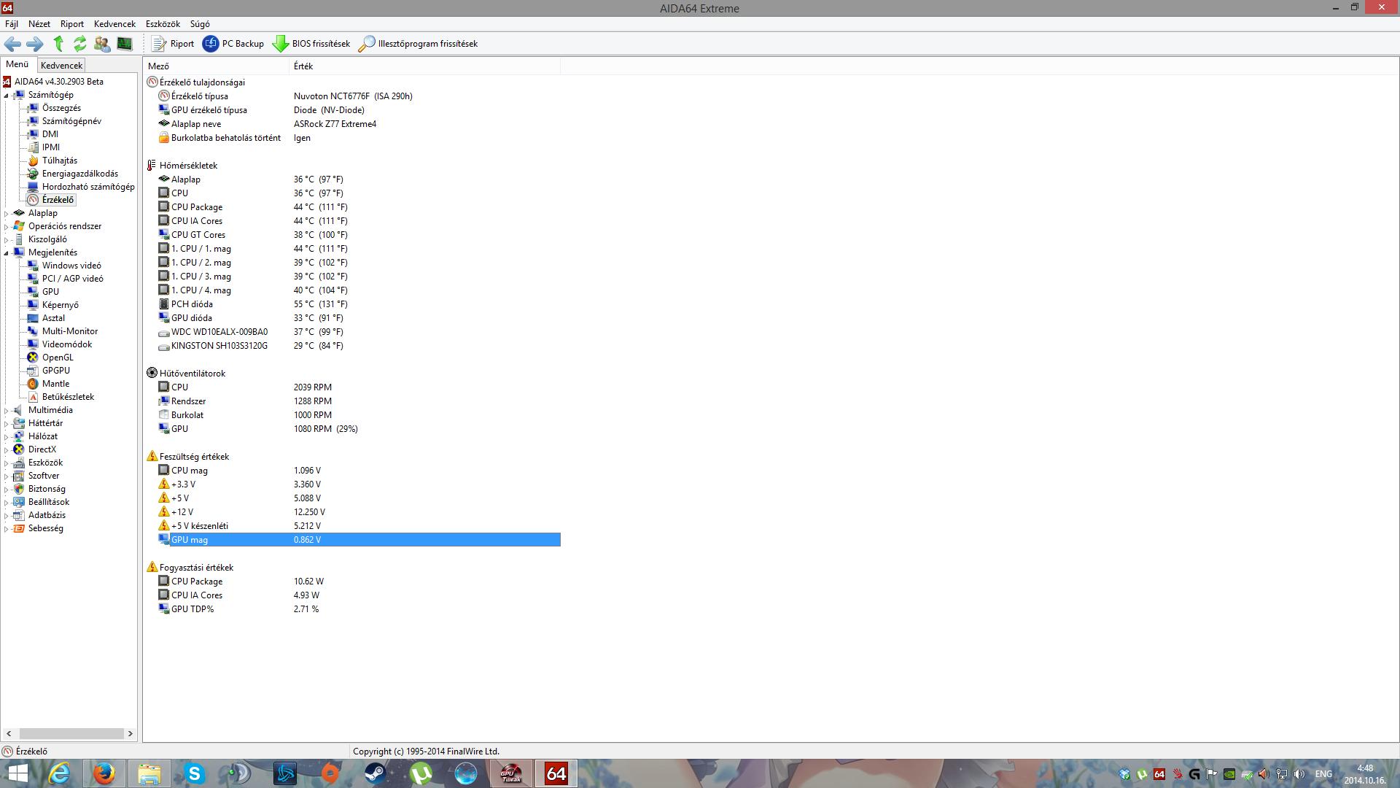The image size is (1400, 788).
Task: Select the GPGPU tree item
Action: [55, 371]
